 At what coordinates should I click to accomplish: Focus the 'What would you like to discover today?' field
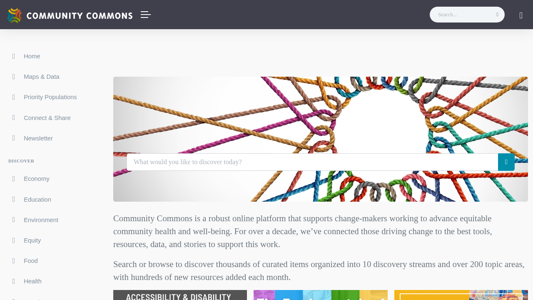point(312,162)
